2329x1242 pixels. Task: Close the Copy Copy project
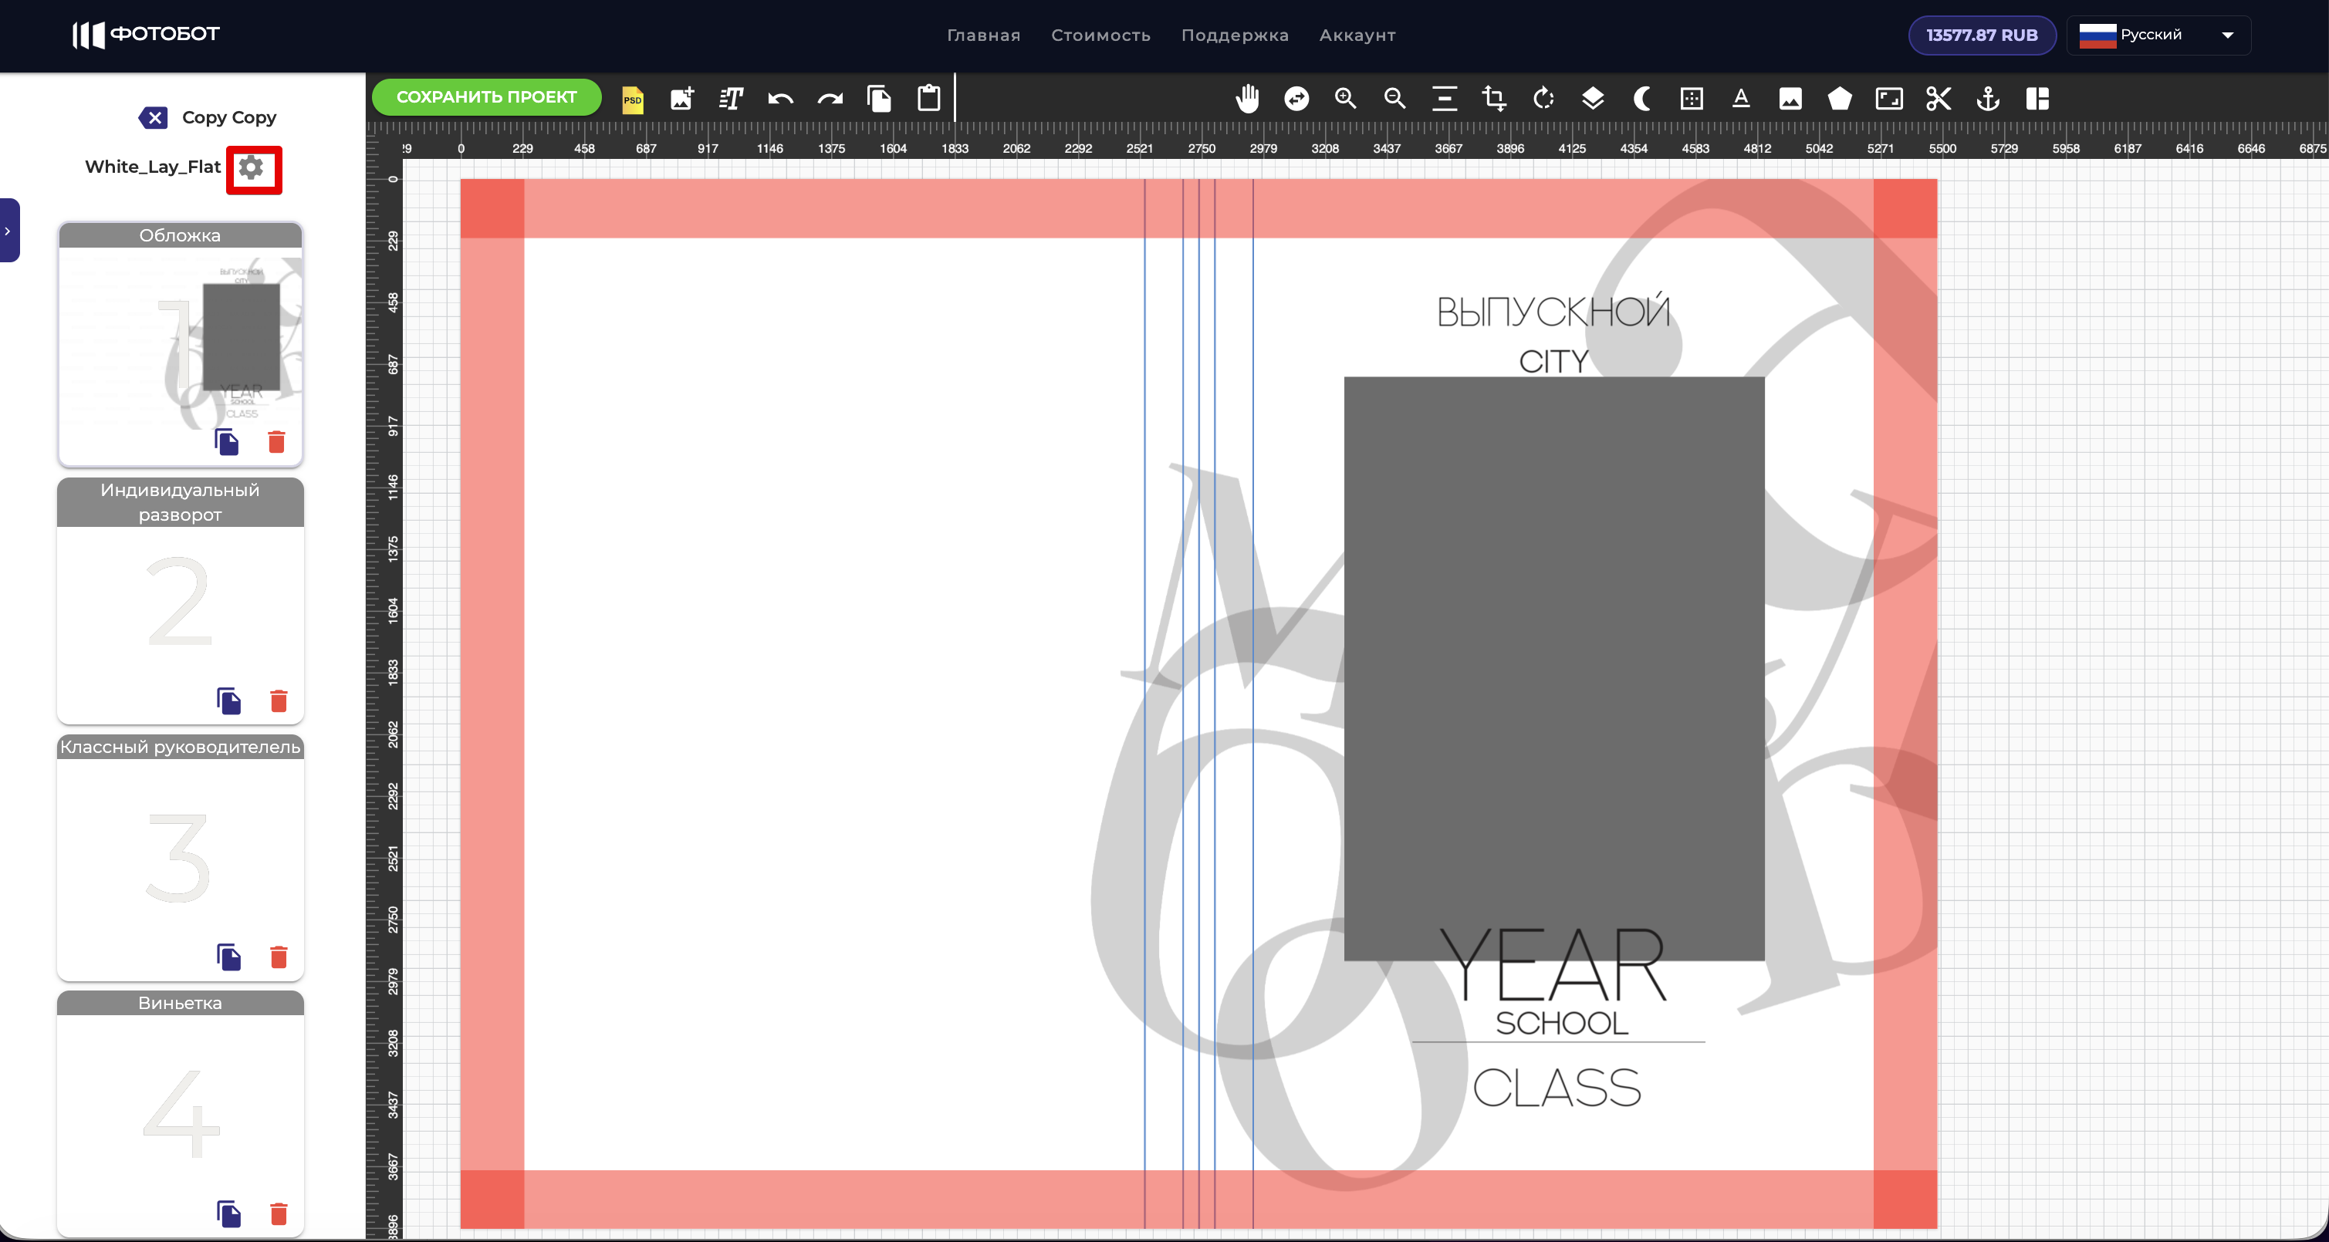coord(154,117)
